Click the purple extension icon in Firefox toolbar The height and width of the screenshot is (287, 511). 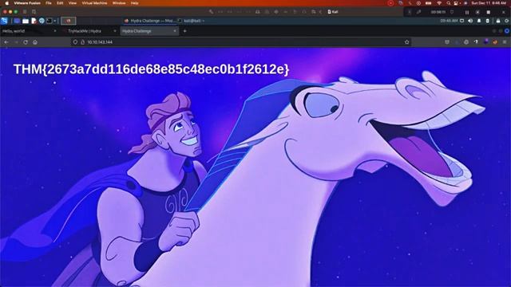[x=486, y=42]
